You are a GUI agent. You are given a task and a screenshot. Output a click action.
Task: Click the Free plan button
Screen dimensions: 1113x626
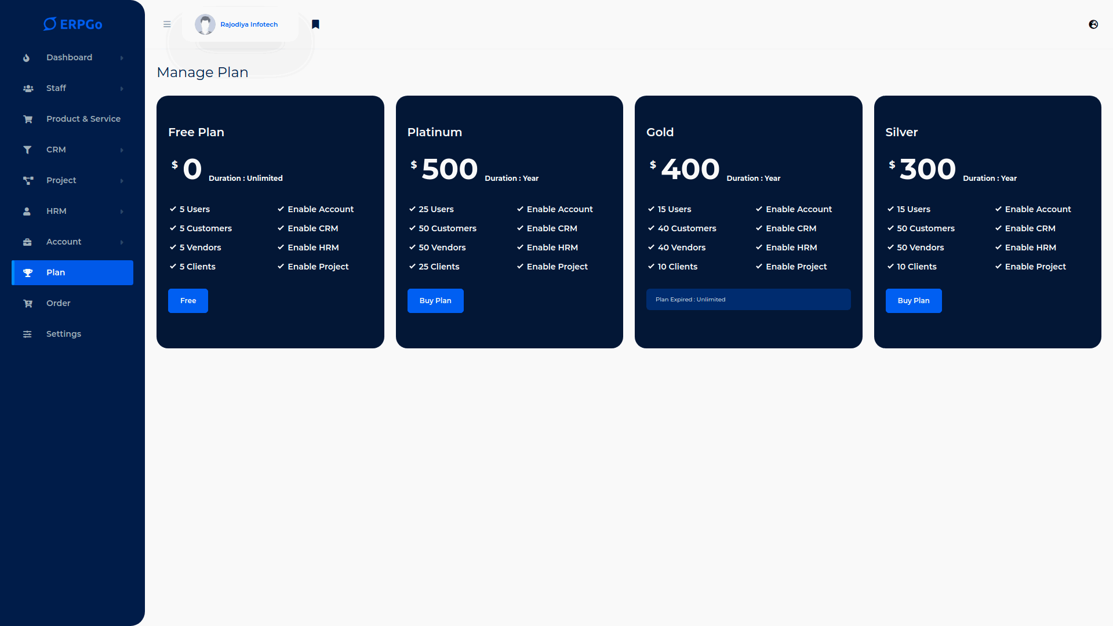[188, 300]
